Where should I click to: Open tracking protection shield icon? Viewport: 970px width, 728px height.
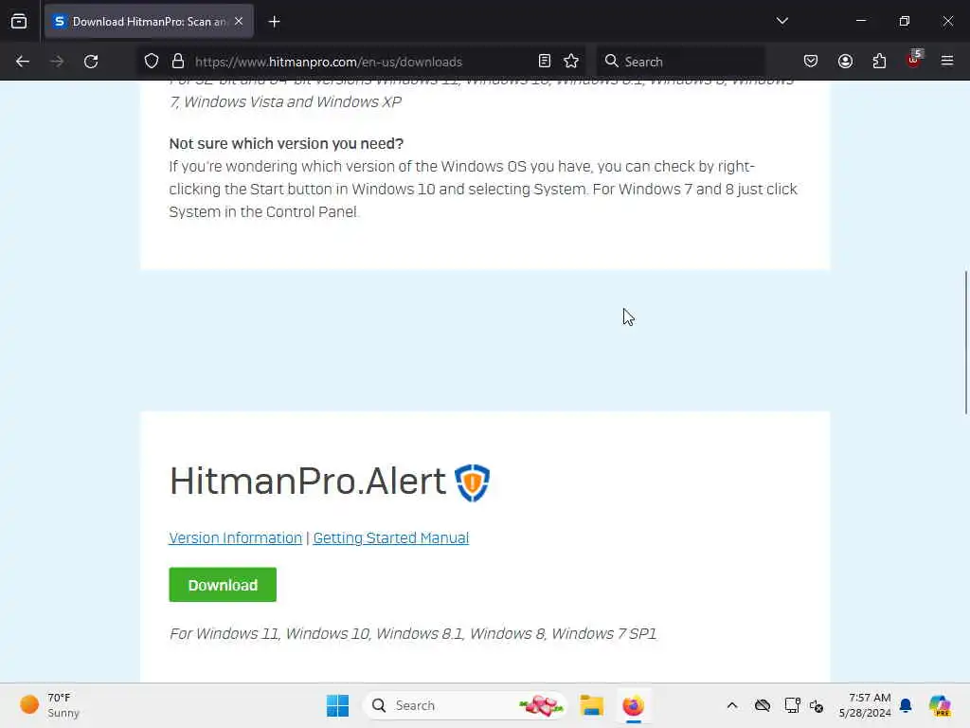[x=152, y=62]
